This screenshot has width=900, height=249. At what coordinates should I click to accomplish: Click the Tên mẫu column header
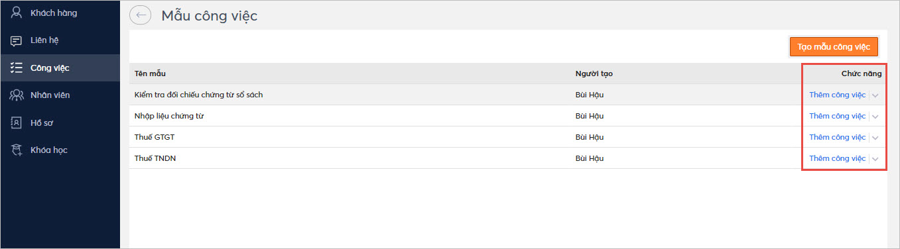point(150,74)
